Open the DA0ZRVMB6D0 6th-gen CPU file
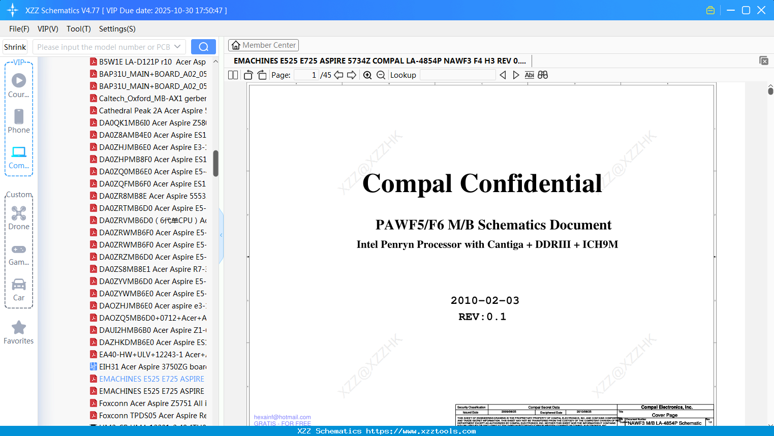 point(148,221)
